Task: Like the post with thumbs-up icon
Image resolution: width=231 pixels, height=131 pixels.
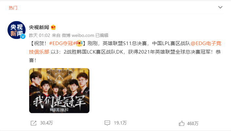Action: coord(182,123)
